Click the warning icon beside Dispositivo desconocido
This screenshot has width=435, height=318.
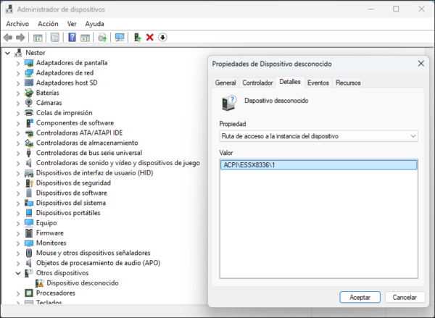click(39, 283)
